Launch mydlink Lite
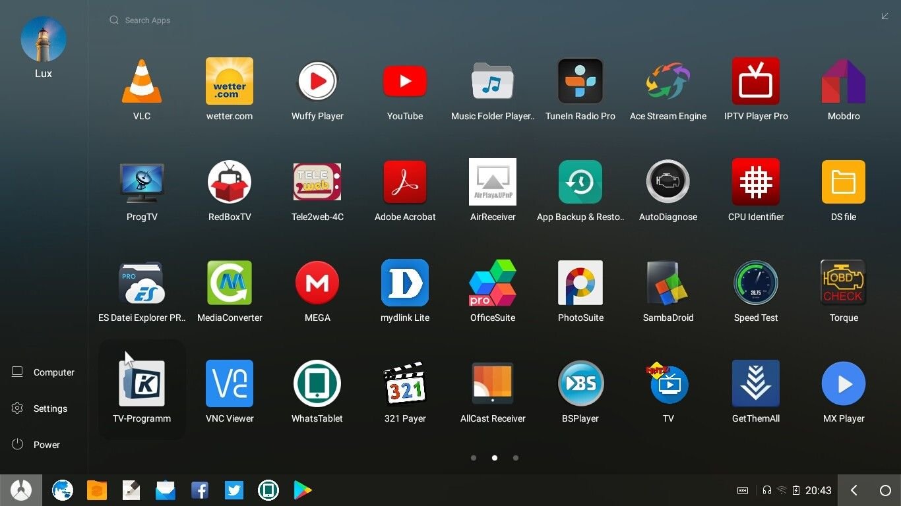901x506 pixels. (405, 283)
